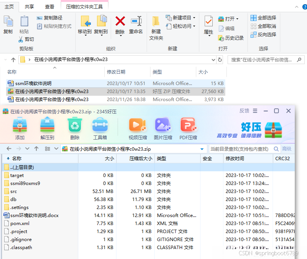Click the refresh button beside the Explorer address bar

point(220,60)
